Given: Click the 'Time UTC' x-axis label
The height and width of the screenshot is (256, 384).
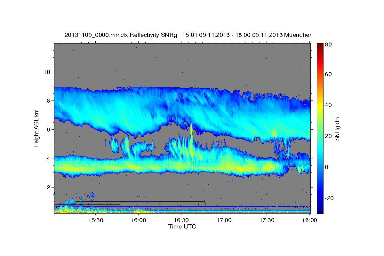Looking at the screenshot, I should (182, 227).
